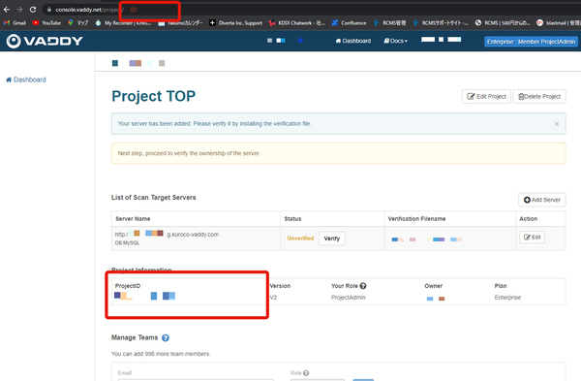The width and height of the screenshot is (581, 381).
Task: Click the Edit Project button
Action: 486,96
